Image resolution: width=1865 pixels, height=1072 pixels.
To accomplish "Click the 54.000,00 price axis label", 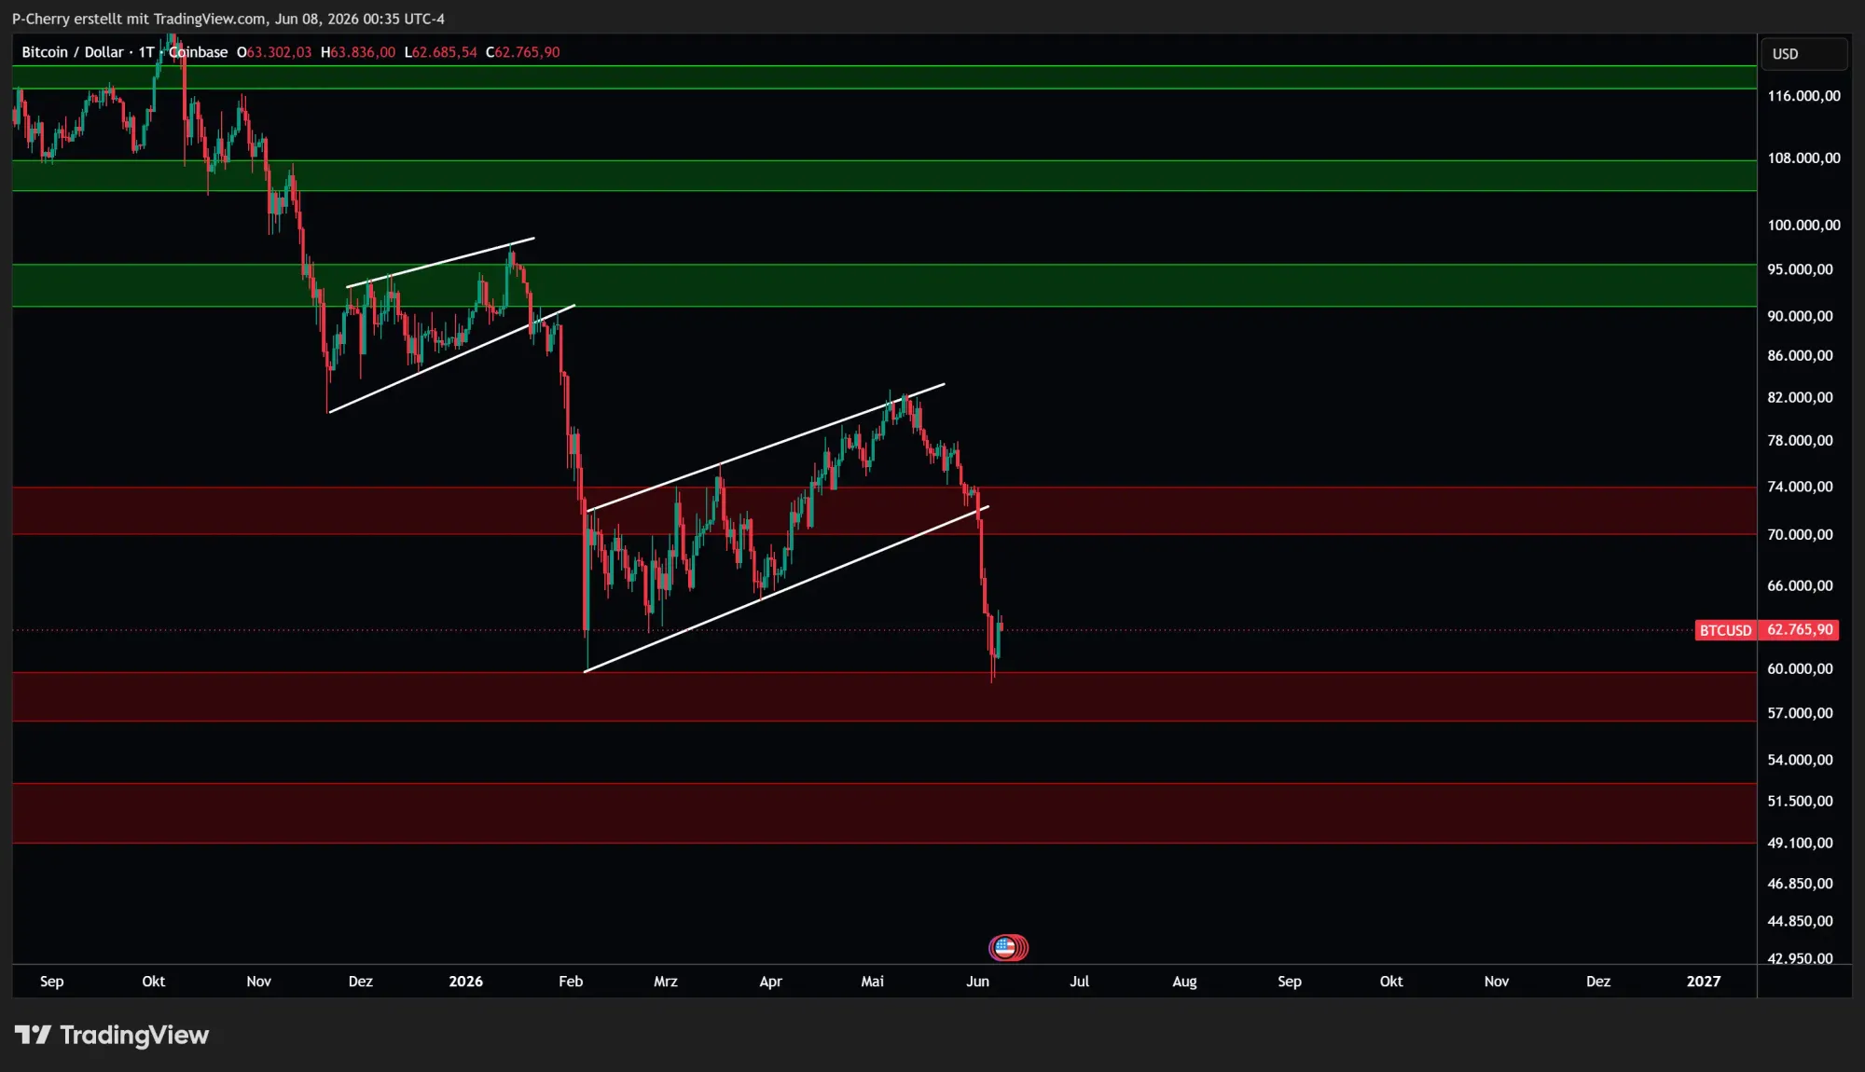I will [1800, 761].
